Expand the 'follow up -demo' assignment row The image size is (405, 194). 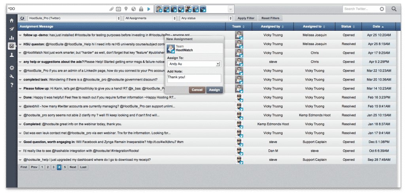pyautogui.click(x=20, y=35)
